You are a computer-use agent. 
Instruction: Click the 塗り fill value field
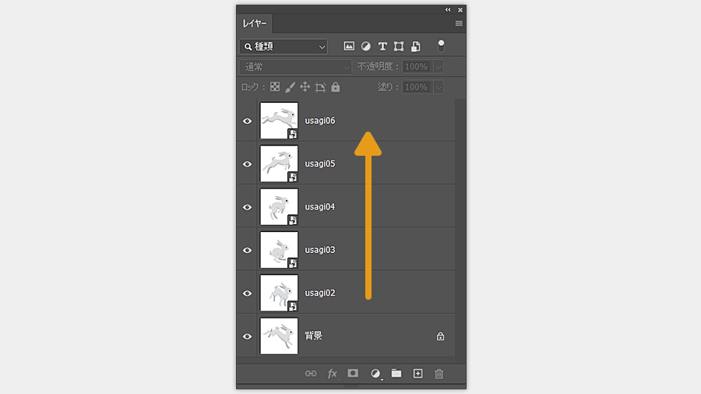pyautogui.click(x=417, y=87)
